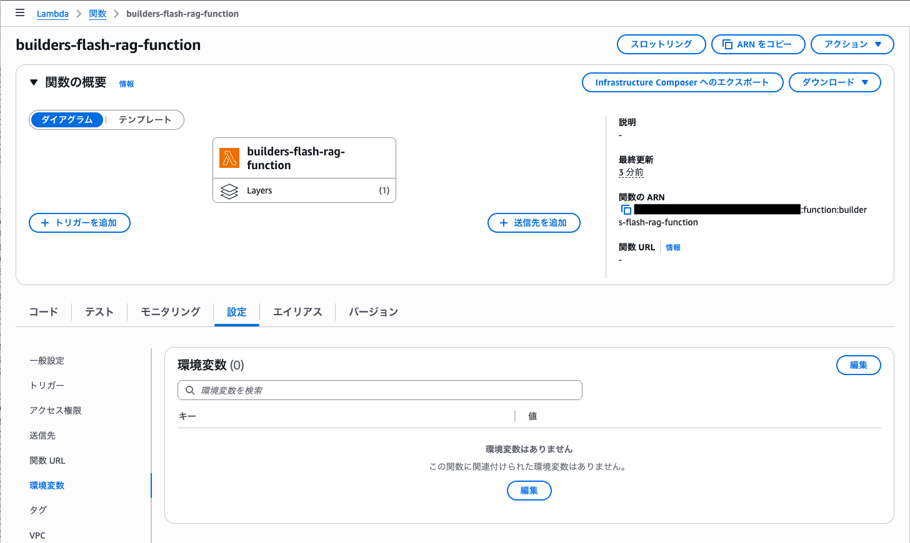Click the 送信先を追加 button

534,223
